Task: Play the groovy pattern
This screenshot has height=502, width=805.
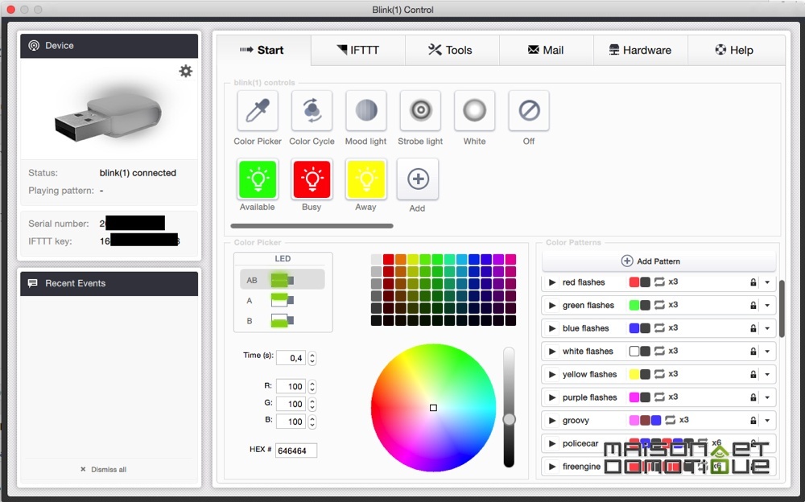Action: click(x=552, y=421)
